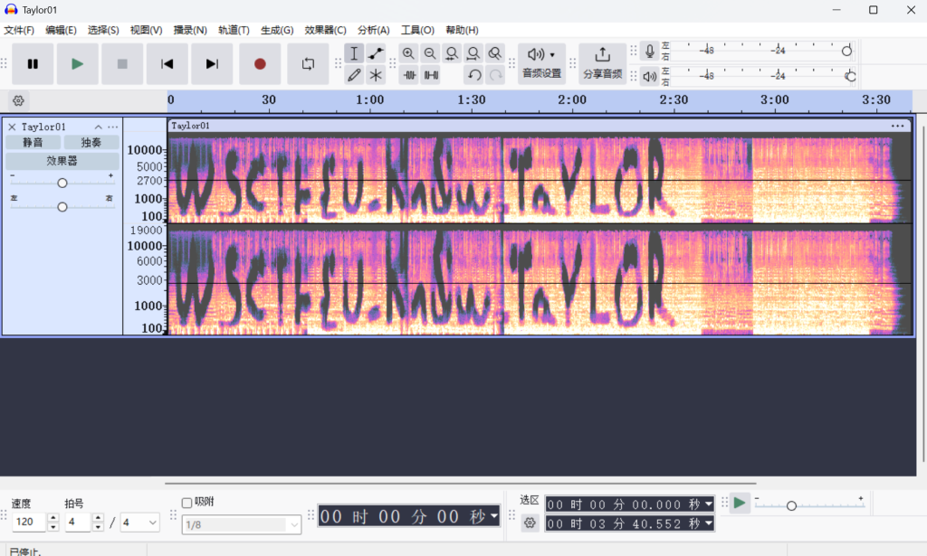
Task: Open the 视图(V) menu
Action: point(146,30)
